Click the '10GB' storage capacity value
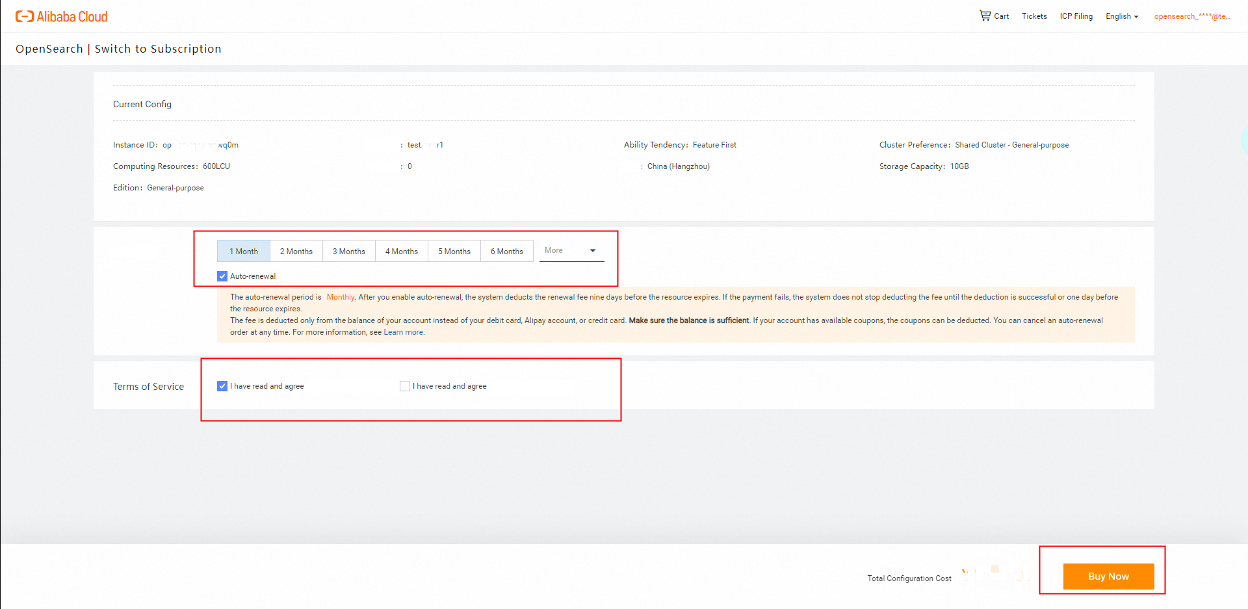Image resolution: width=1248 pixels, height=609 pixels. click(x=959, y=166)
